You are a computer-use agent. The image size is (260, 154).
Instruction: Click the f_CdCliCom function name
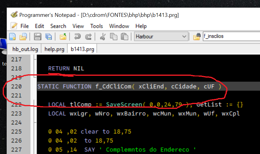point(113,87)
